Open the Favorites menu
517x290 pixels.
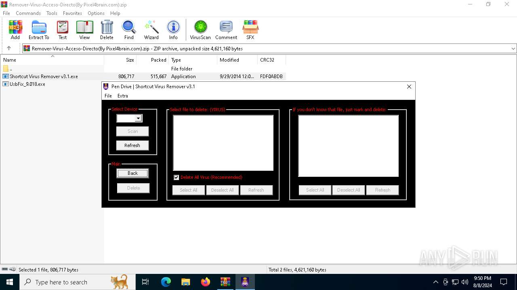click(72, 13)
